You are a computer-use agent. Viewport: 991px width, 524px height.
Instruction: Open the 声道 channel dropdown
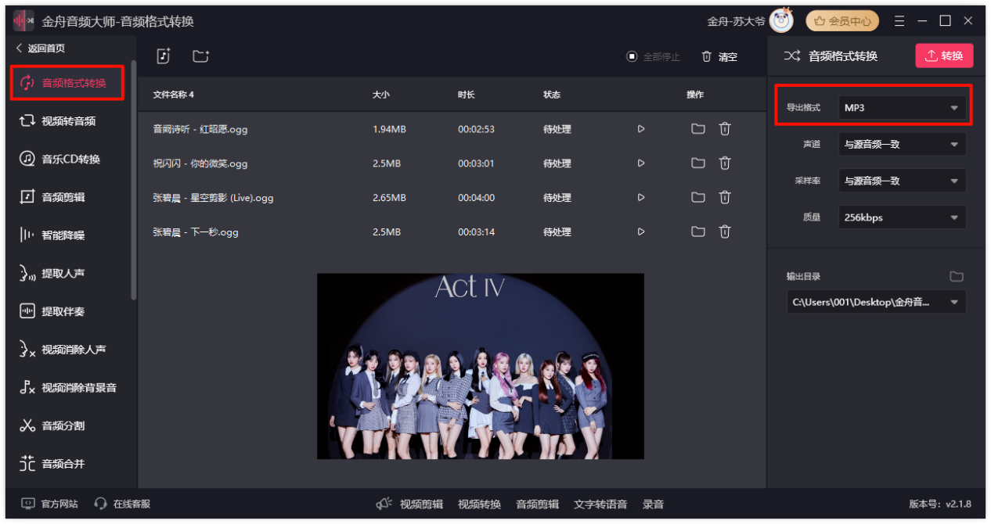902,145
